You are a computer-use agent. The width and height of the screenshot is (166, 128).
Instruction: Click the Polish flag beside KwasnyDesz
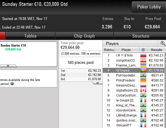(143, 85)
